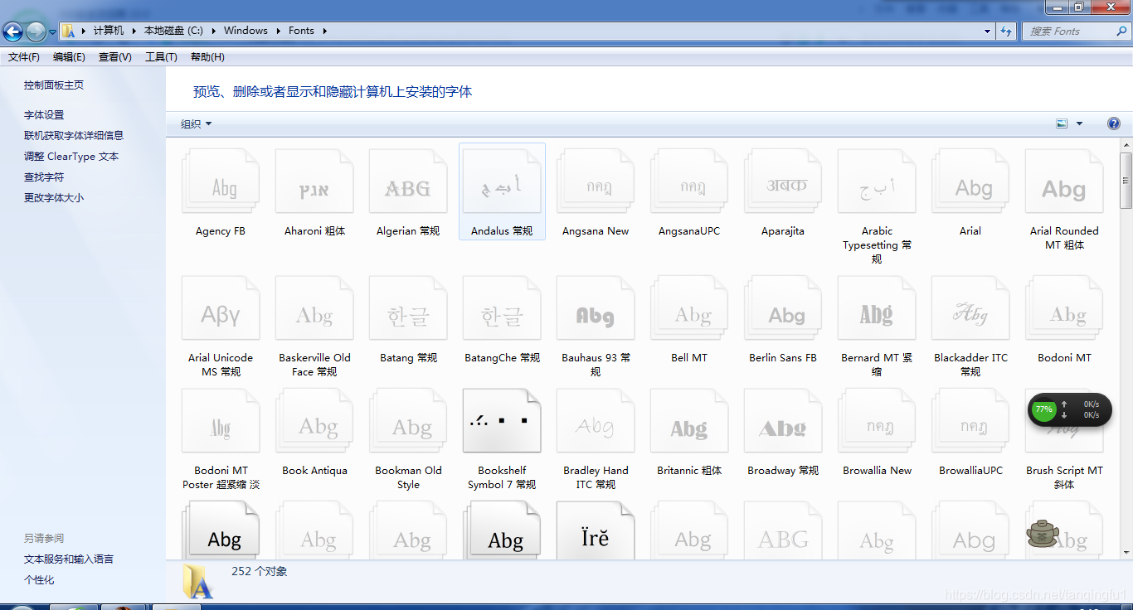
Task: Expand the 组织 dropdown
Action: coord(197,123)
